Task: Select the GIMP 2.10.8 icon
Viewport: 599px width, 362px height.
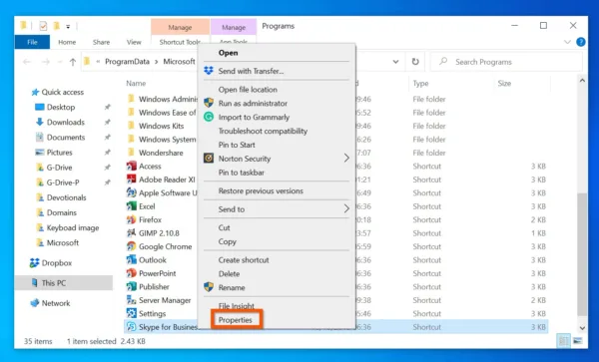Action: 132,233
